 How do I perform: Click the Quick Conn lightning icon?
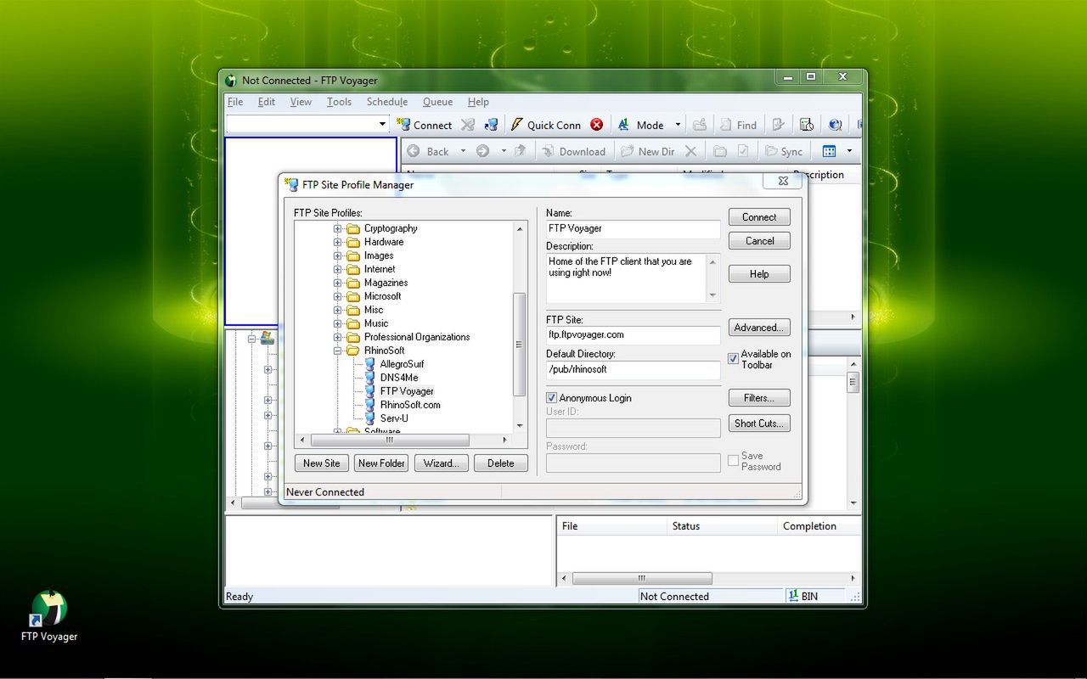click(x=516, y=125)
